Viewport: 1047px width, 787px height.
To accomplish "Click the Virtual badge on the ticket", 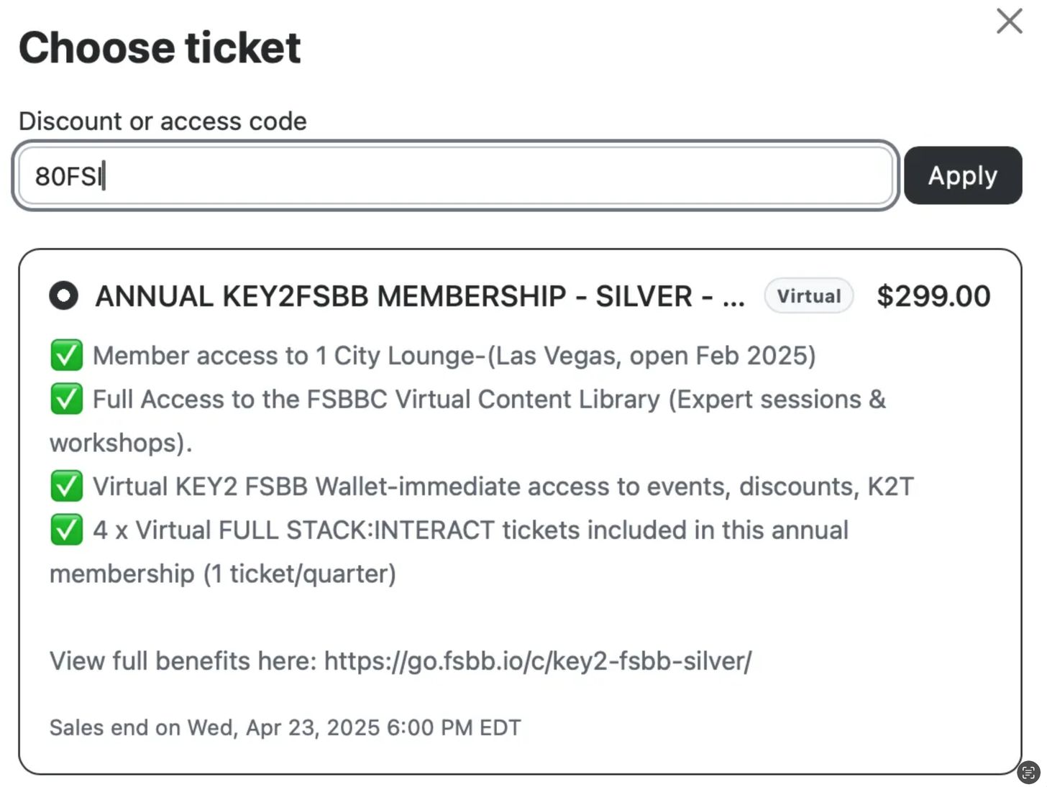I will 808,295.
